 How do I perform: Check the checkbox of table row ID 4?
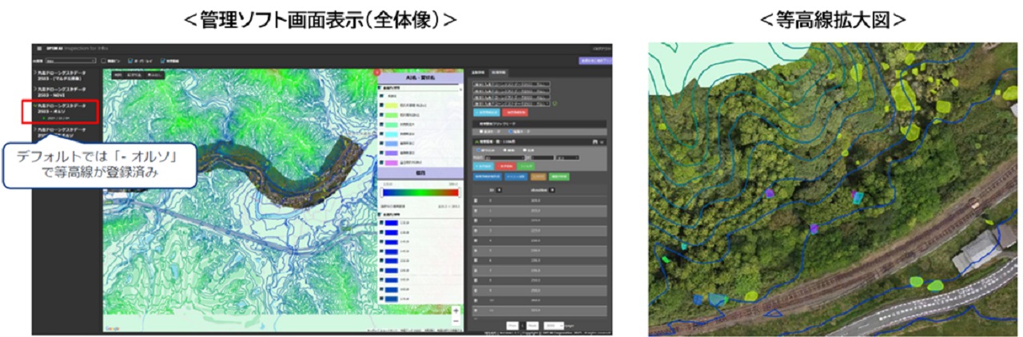pyautogui.click(x=476, y=239)
